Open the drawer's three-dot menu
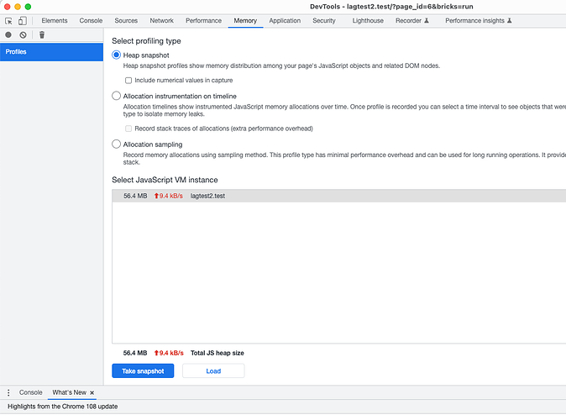 tap(8, 392)
